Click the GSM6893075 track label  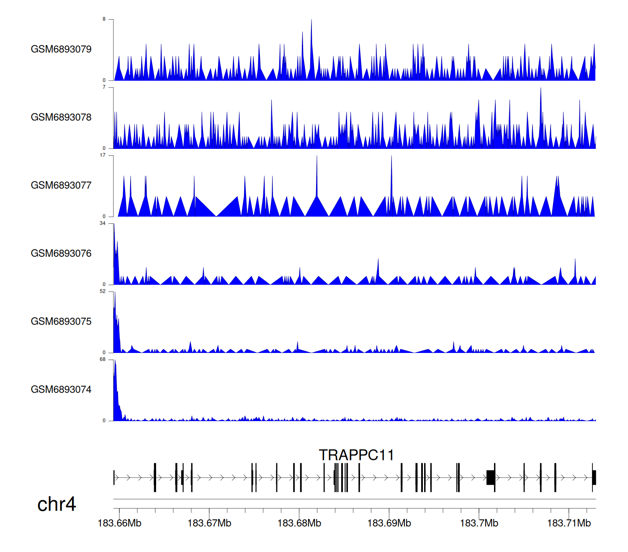point(61,322)
